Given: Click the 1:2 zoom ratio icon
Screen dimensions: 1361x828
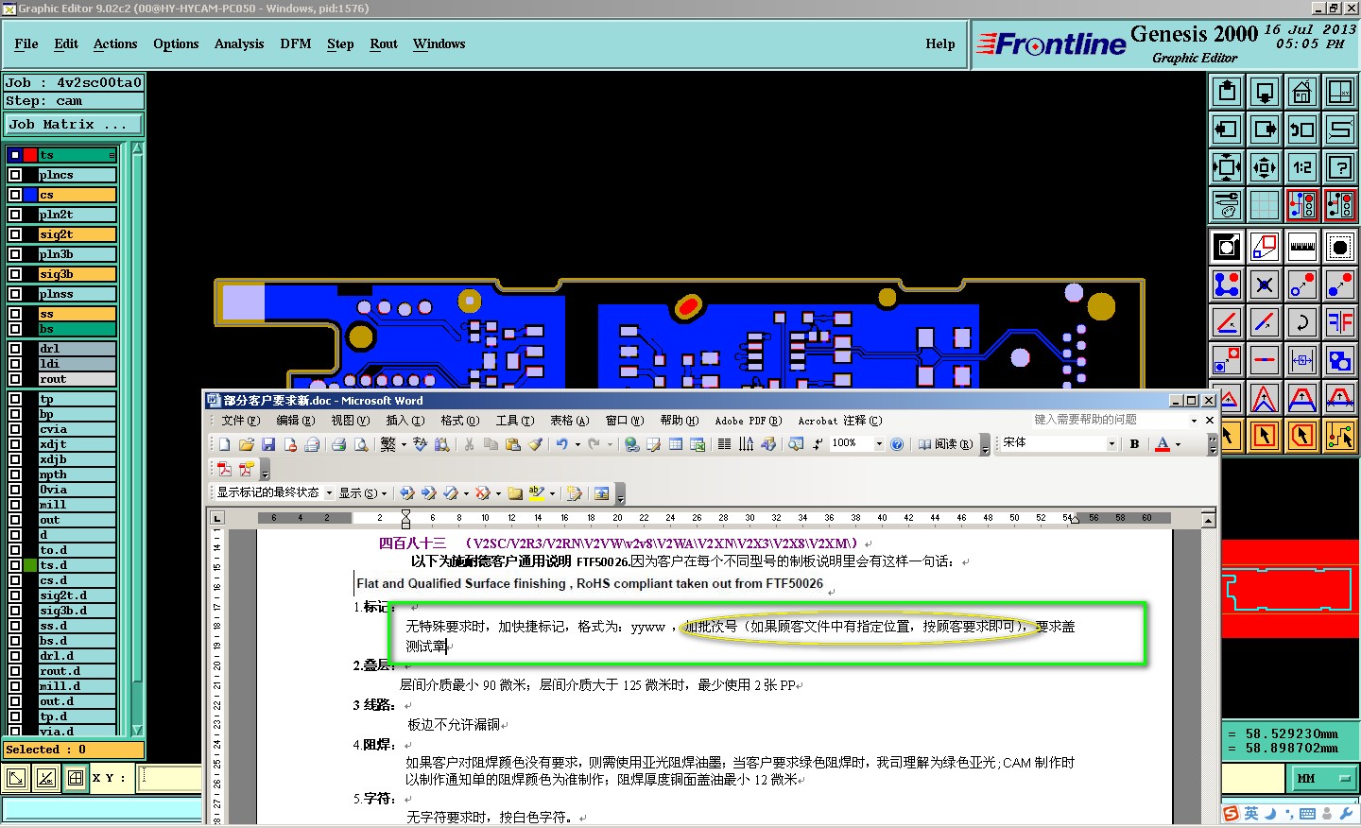Looking at the screenshot, I should [x=1302, y=167].
